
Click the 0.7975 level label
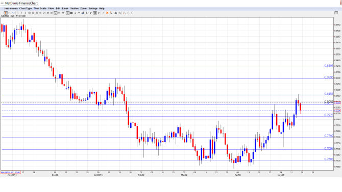coord(329,115)
